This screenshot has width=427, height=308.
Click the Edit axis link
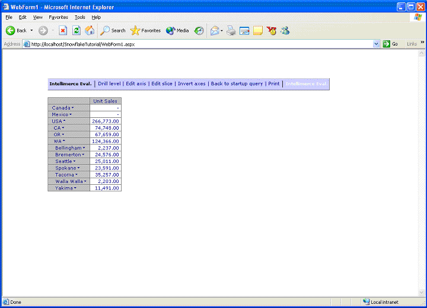click(x=136, y=84)
